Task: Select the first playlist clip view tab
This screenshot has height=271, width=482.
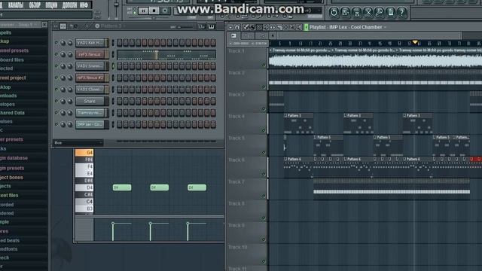Action: click(x=234, y=36)
